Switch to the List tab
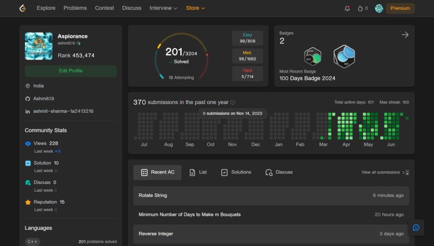The height and width of the screenshot is (246, 434). [x=198, y=172]
